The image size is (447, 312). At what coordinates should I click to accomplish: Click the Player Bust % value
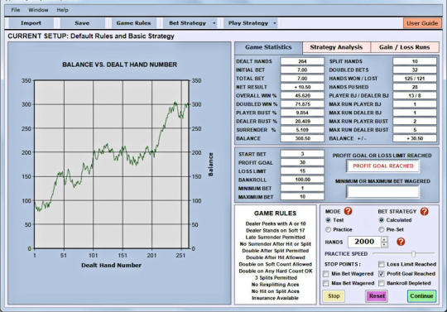pyautogui.click(x=302, y=113)
